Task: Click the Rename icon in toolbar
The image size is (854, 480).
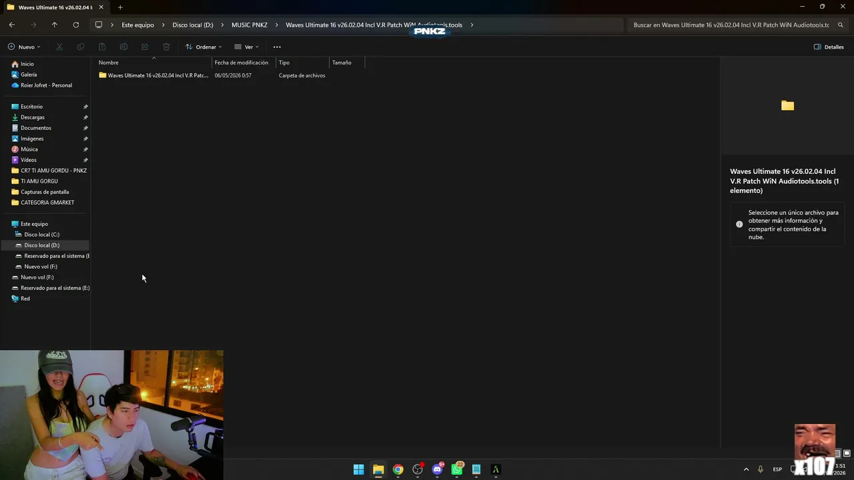Action: tap(123, 47)
